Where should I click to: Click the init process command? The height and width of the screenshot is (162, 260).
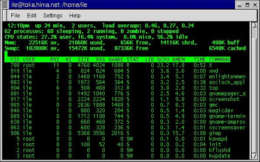pyautogui.click(x=215, y=145)
